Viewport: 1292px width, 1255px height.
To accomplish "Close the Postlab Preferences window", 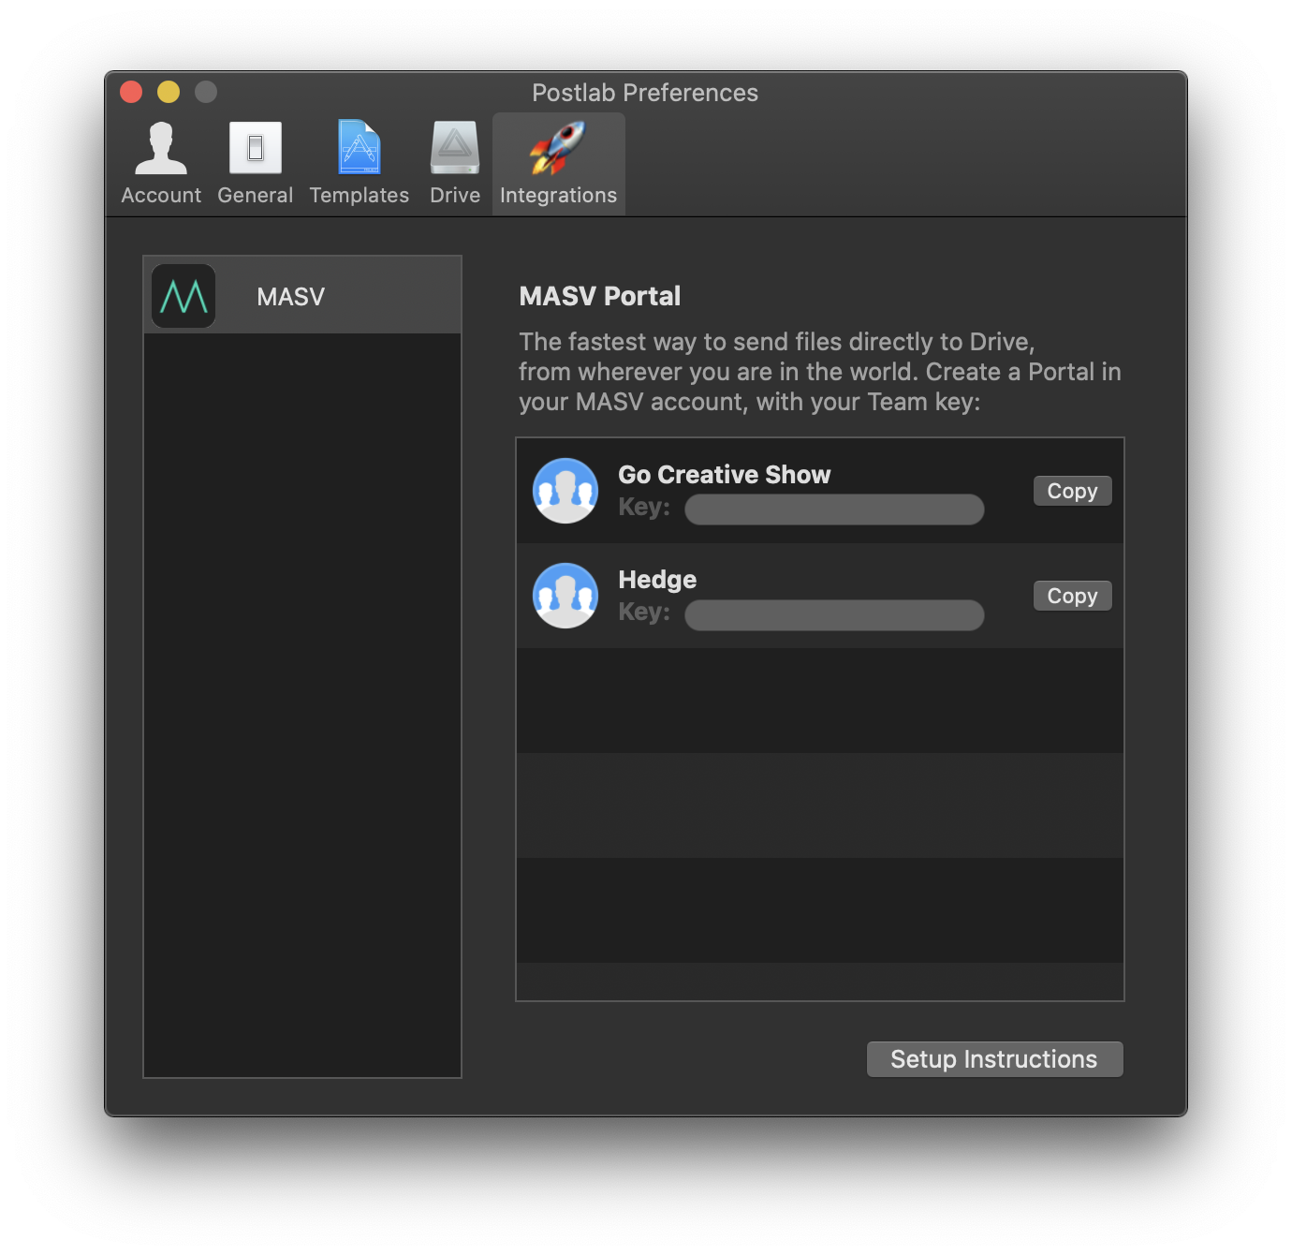I will [131, 92].
